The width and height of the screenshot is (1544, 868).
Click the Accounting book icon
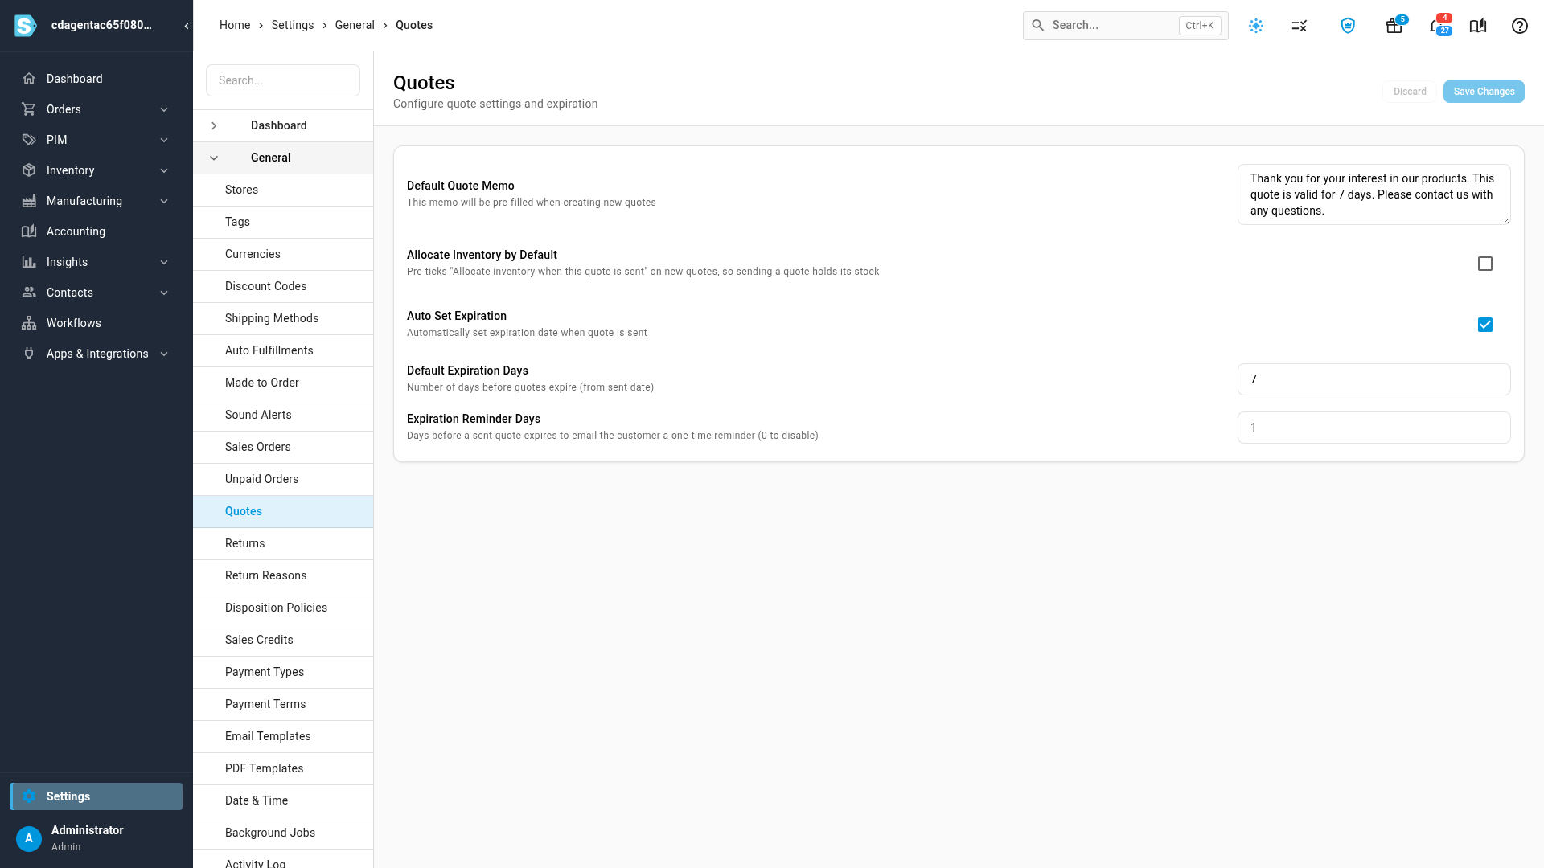(x=29, y=231)
